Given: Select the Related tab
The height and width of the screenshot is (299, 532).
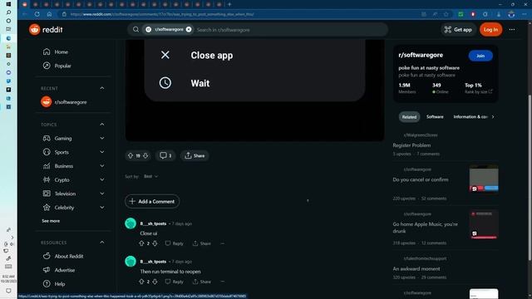Looking at the screenshot, I should point(409,117).
